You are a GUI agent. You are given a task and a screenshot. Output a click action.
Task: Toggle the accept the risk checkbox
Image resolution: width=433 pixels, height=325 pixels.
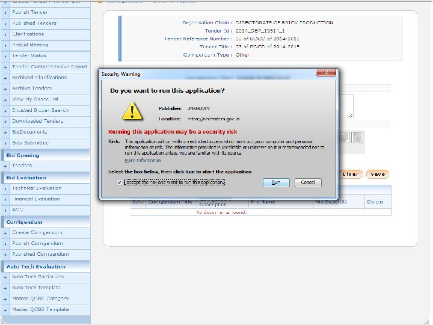[x=119, y=182]
